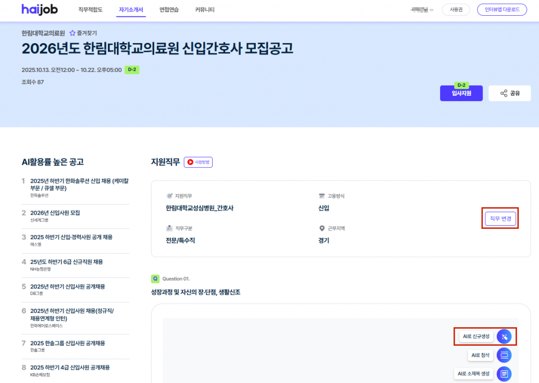Click the 한림대학교의료원 company name
Viewport: 539px width, 383px height.
pos(43,33)
